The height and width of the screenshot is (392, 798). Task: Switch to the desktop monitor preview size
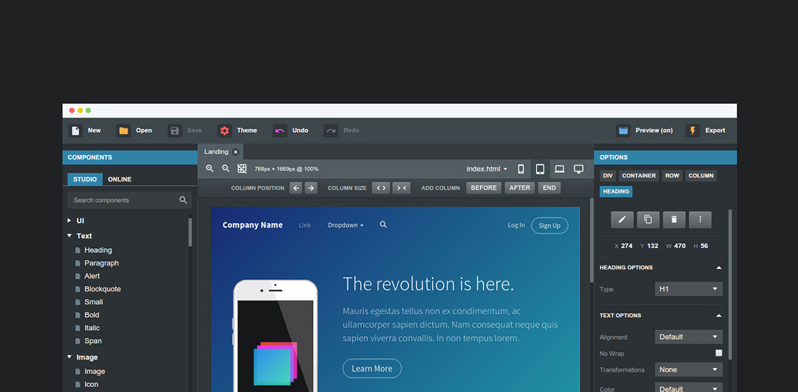tap(579, 169)
